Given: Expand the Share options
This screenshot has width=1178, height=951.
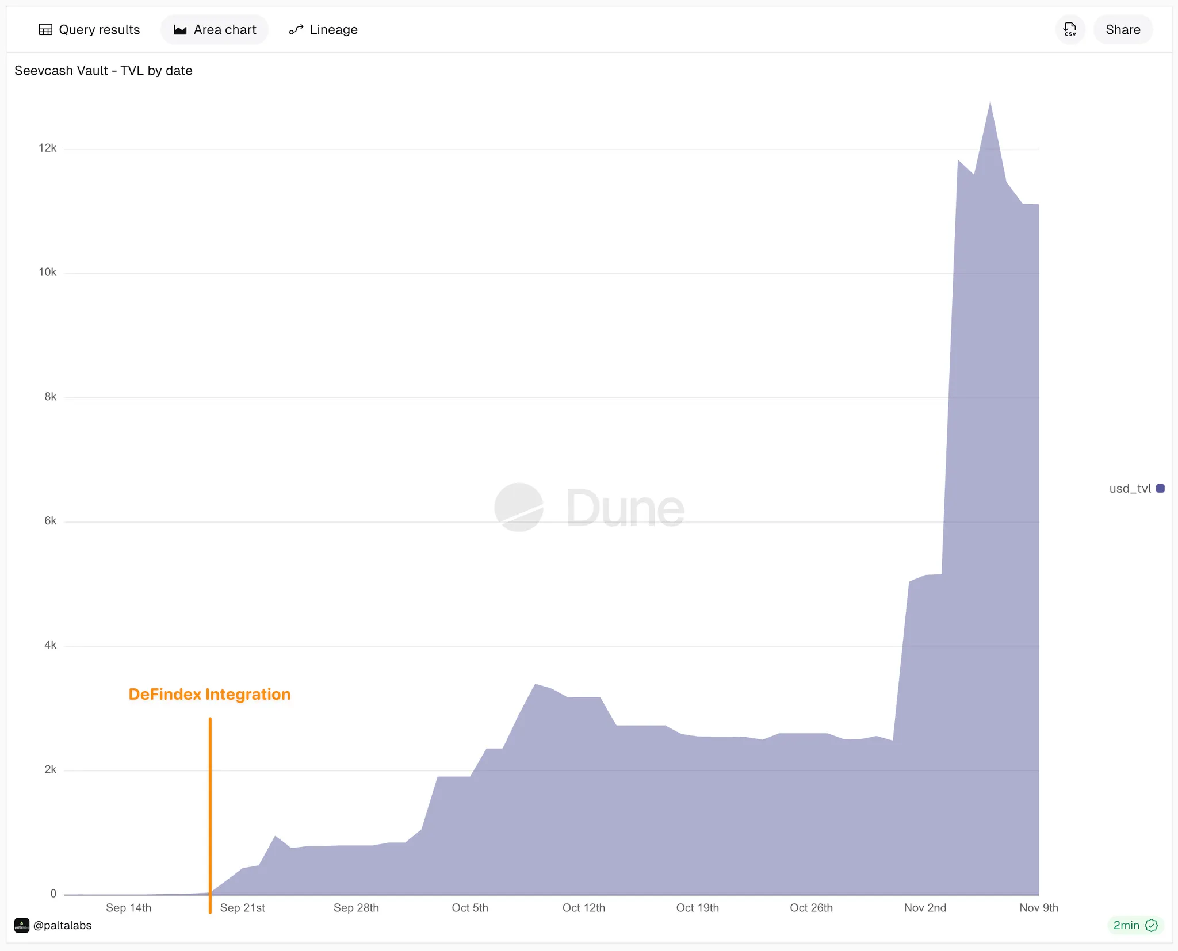Looking at the screenshot, I should coord(1122,29).
